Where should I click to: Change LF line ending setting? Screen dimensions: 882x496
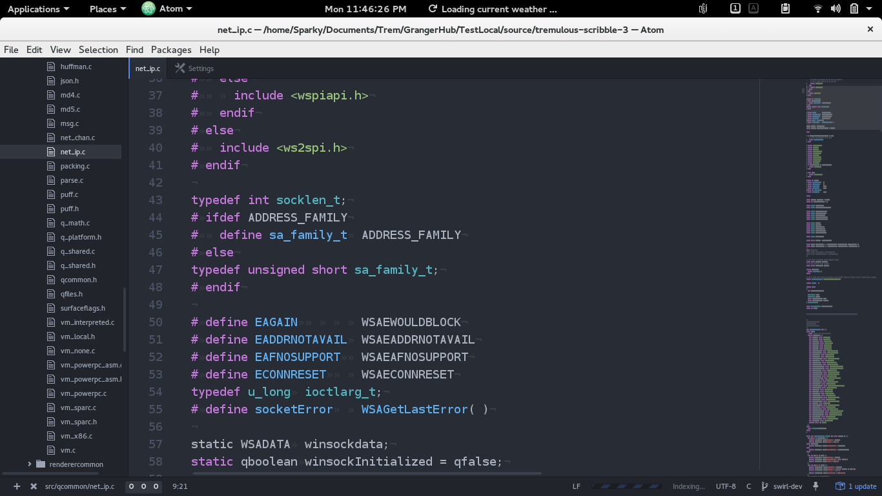coord(577,486)
